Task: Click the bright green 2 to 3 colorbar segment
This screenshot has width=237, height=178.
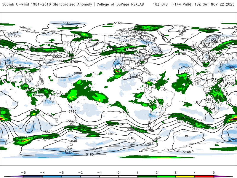Action: tap(166, 177)
